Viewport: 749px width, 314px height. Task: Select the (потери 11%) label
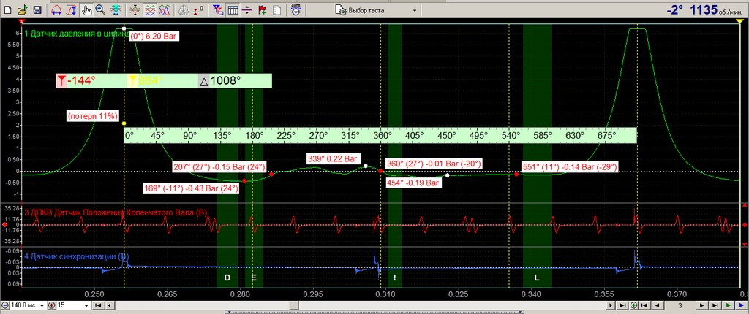93,116
